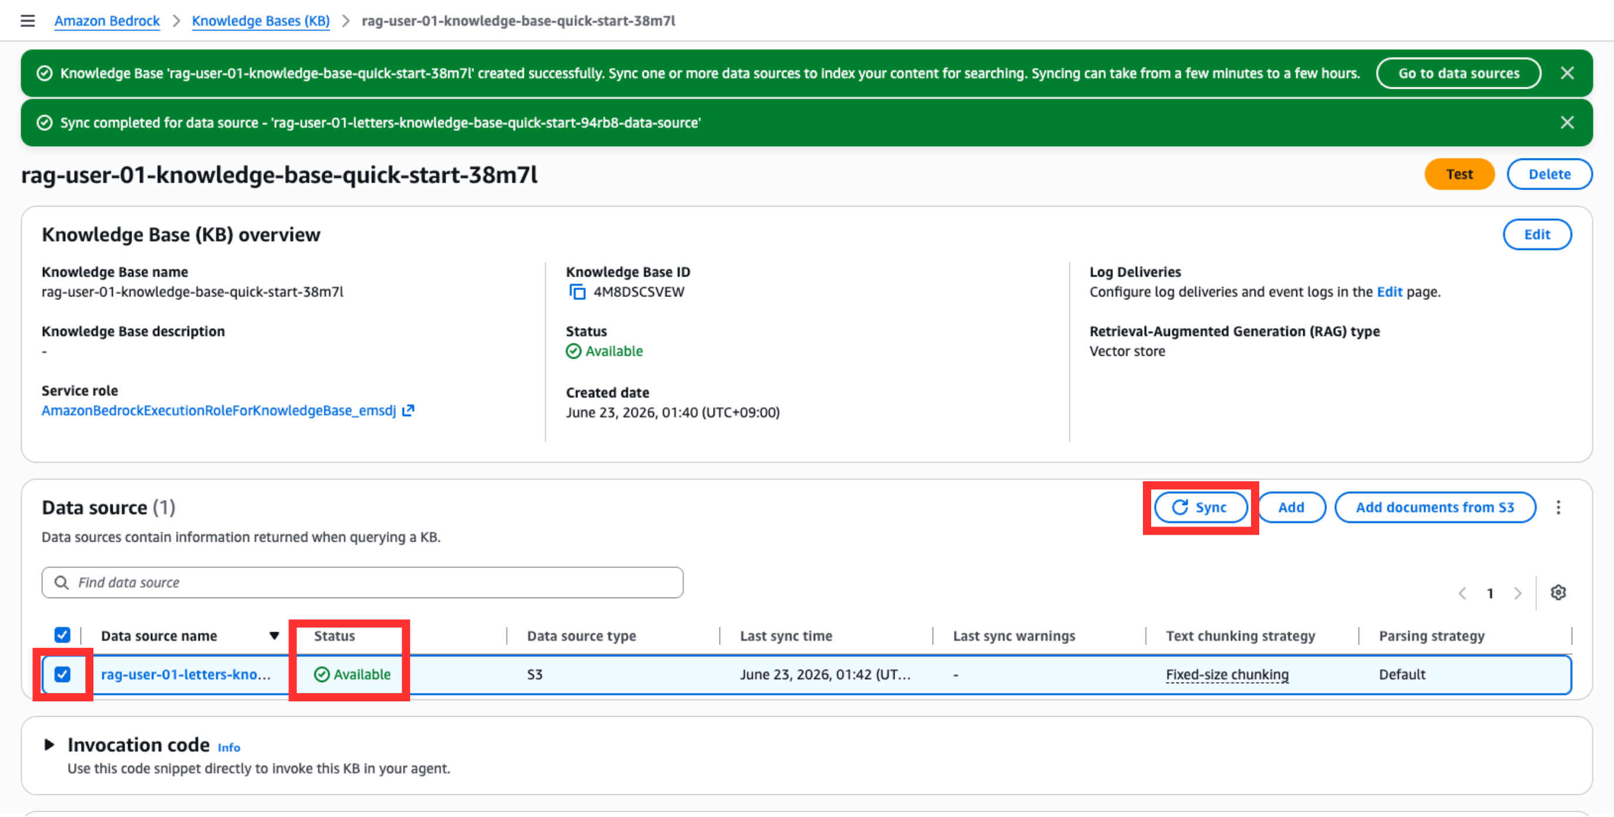Edit the Knowledge Base overview
Screen dimensions: 1614x817
pos(1536,234)
